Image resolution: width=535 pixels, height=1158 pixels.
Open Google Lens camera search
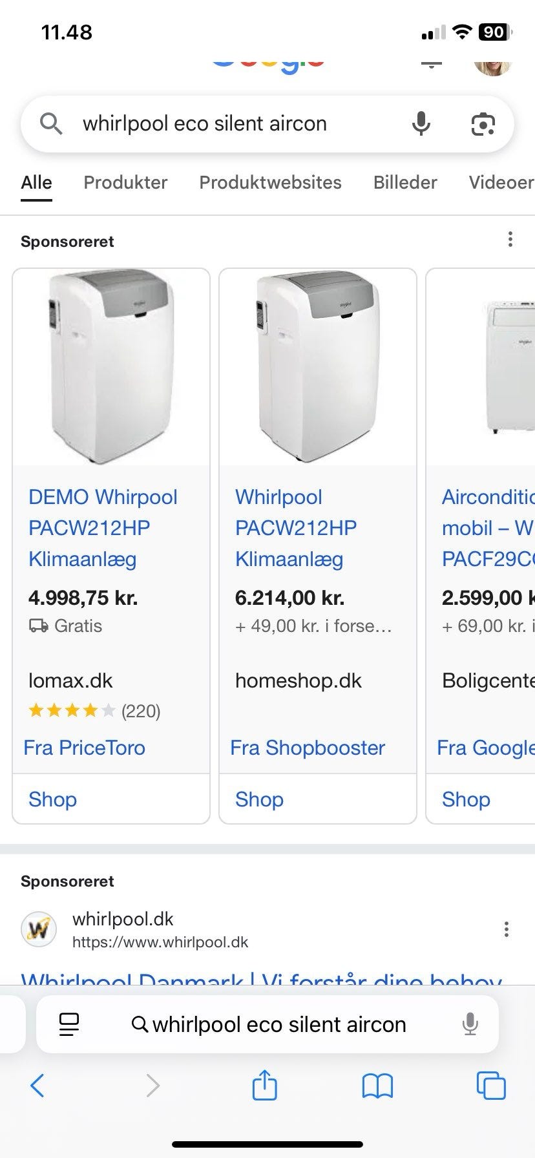pyautogui.click(x=482, y=123)
